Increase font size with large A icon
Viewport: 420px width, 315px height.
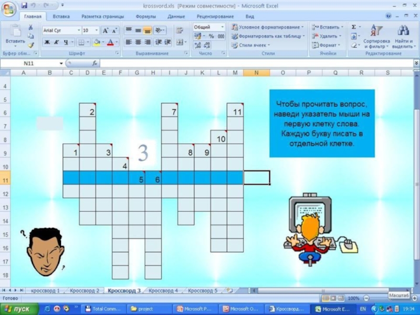[x=106, y=31]
